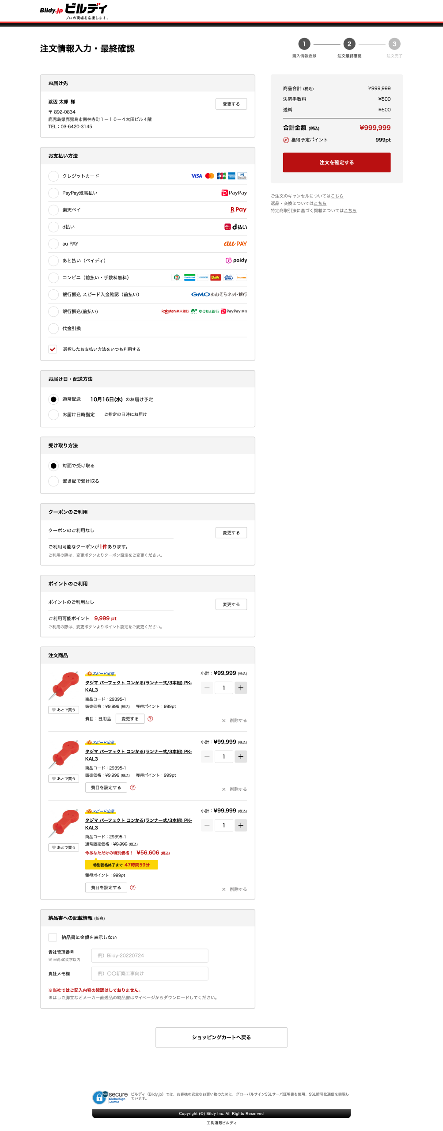Viewport: 443px width, 1131px height.
Task: Decrease quantity of second item with minus
Action: tap(207, 756)
